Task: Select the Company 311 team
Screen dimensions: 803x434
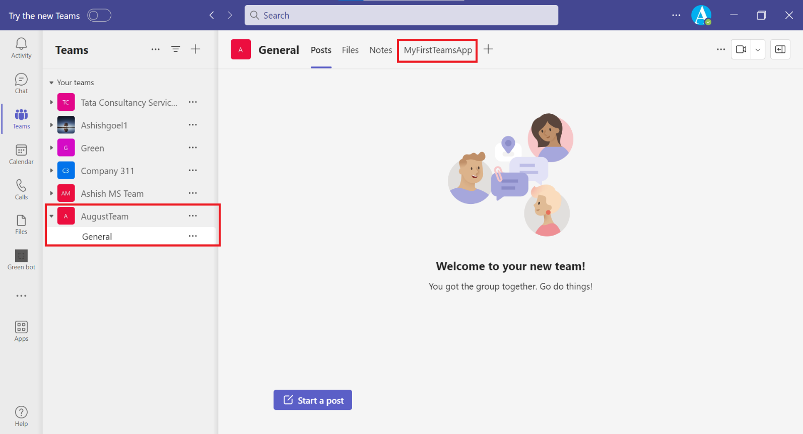Action: [107, 171]
